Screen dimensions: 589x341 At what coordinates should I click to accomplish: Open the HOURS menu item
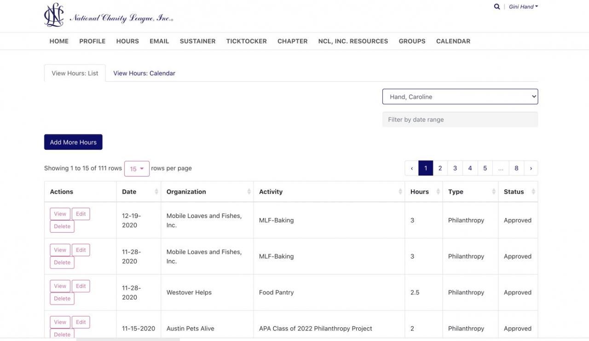[127, 41]
